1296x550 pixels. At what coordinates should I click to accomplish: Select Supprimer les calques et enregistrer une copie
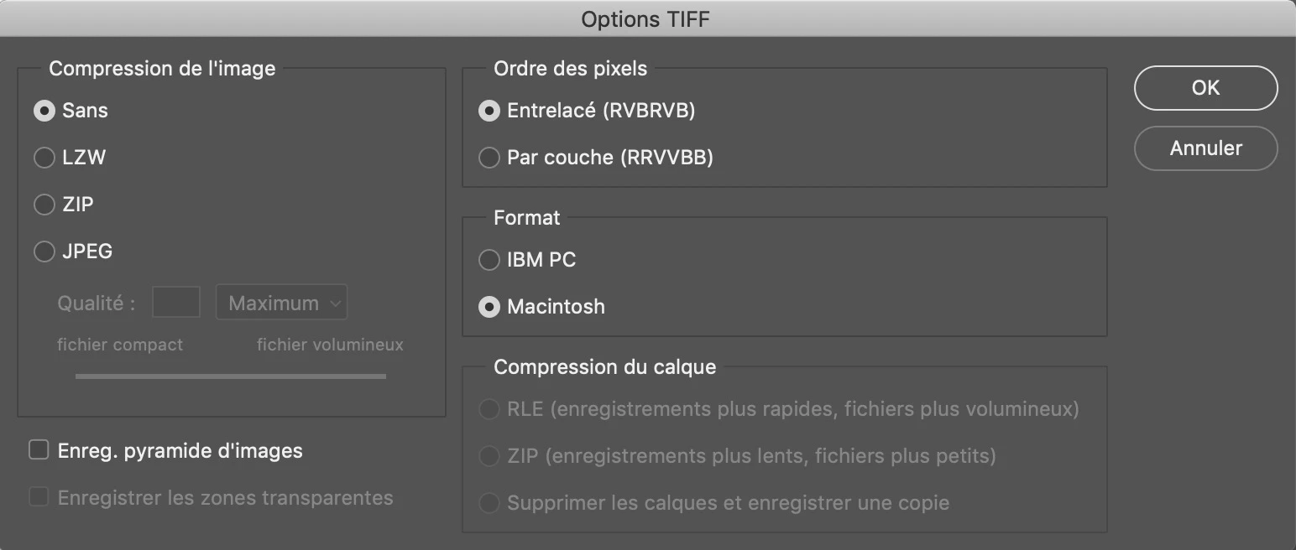click(x=489, y=503)
